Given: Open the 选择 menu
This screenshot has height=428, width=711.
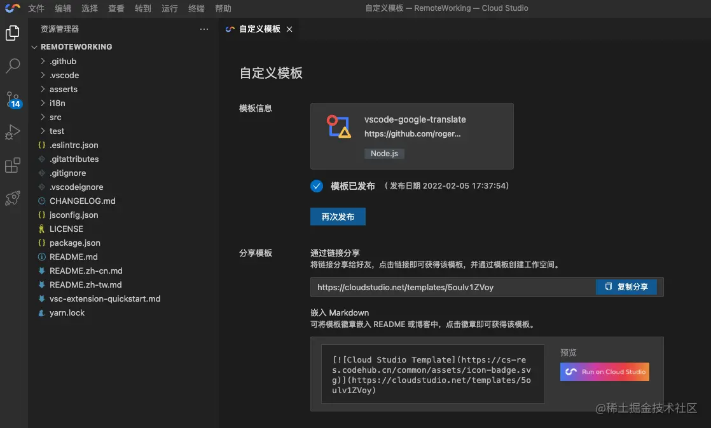Looking at the screenshot, I should coord(90,8).
